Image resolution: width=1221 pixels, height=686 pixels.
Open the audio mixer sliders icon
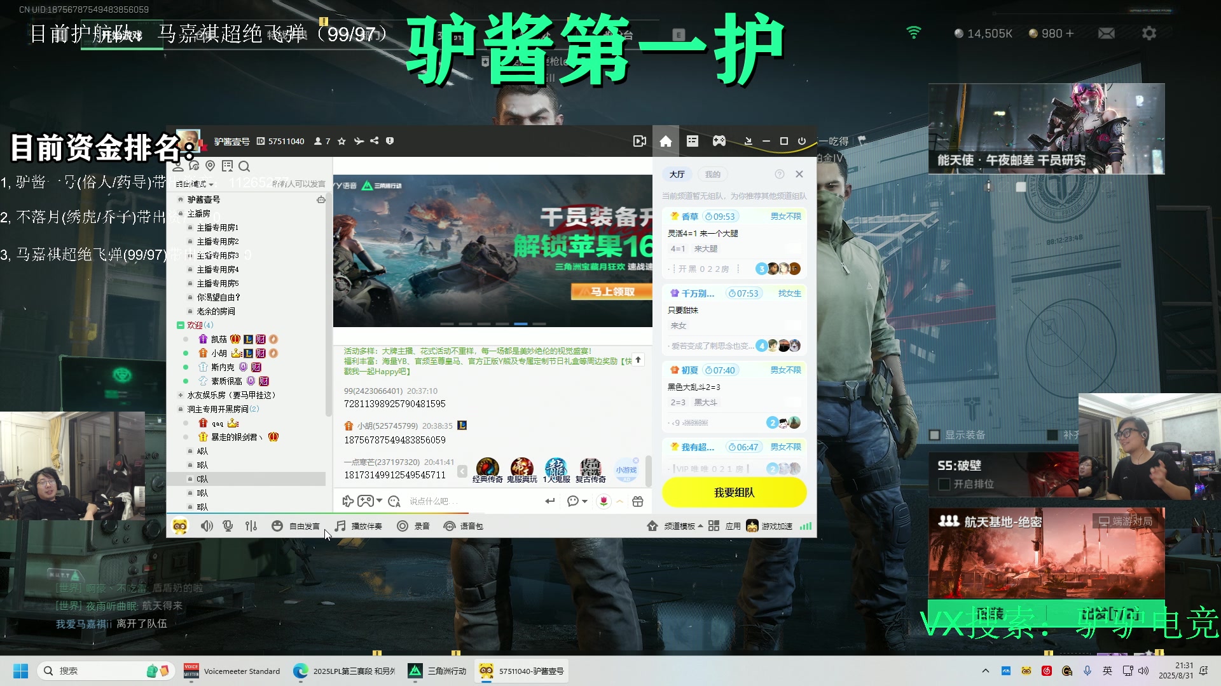coord(251,526)
